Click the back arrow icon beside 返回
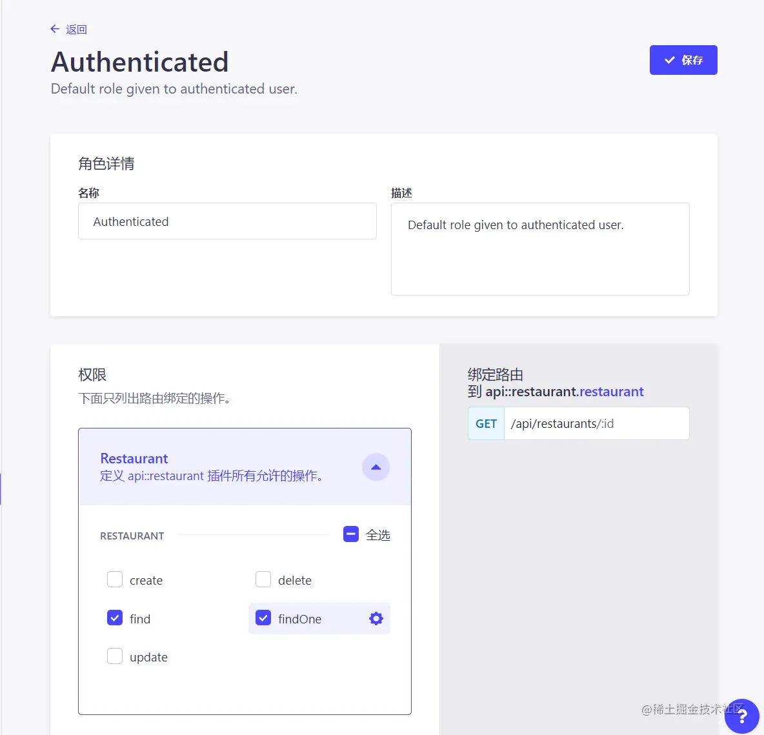 coord(55,29)
